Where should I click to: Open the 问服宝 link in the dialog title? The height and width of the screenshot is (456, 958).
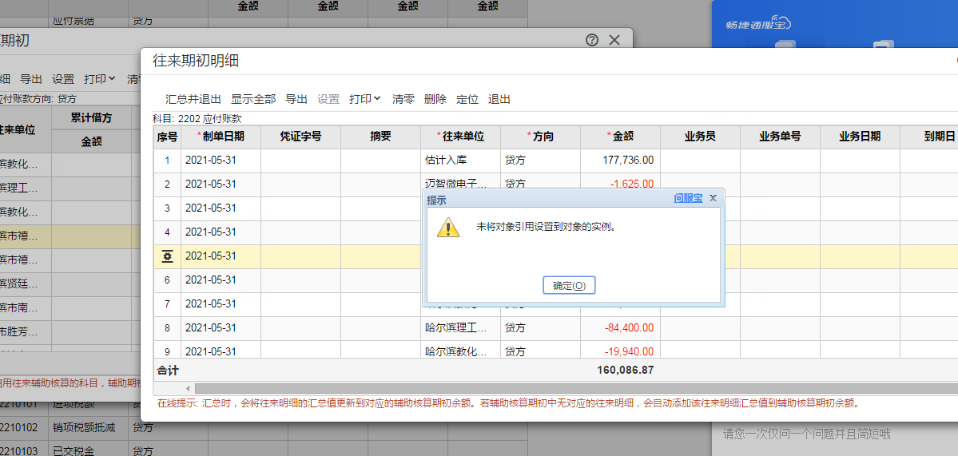[687, 198]
